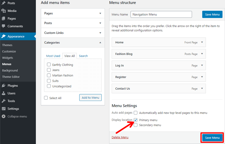Click the Pages icon in sidebar
This screenshot has width=225, height=144.
tap(4, 19)
